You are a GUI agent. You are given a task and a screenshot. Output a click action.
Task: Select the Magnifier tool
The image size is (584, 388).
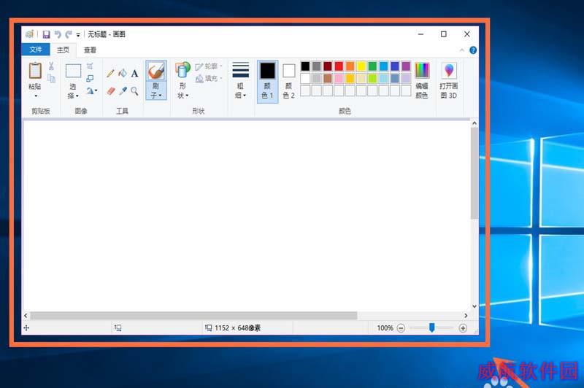point(135,90)
